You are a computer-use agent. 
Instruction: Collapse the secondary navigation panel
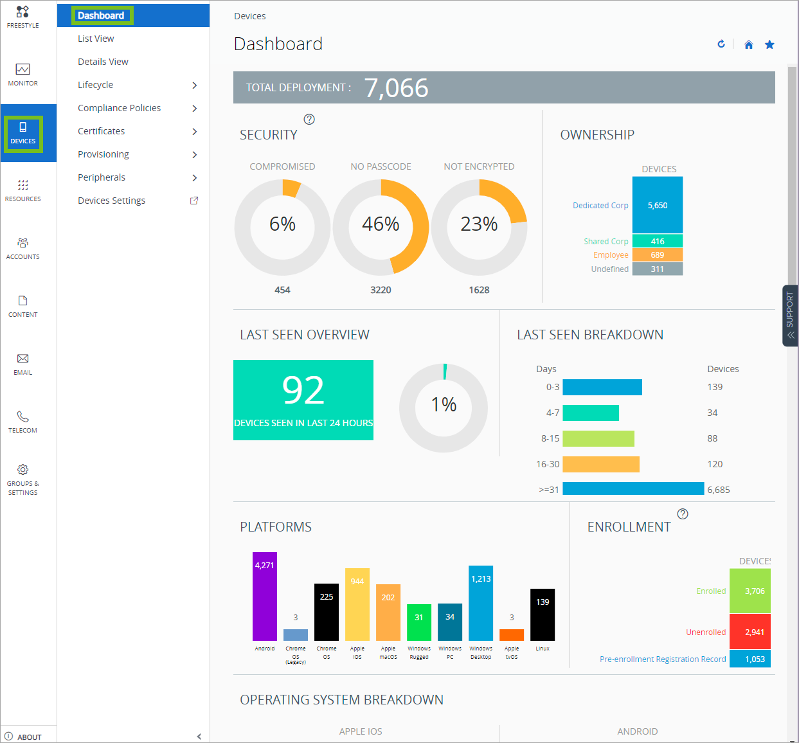pos(199,737)
